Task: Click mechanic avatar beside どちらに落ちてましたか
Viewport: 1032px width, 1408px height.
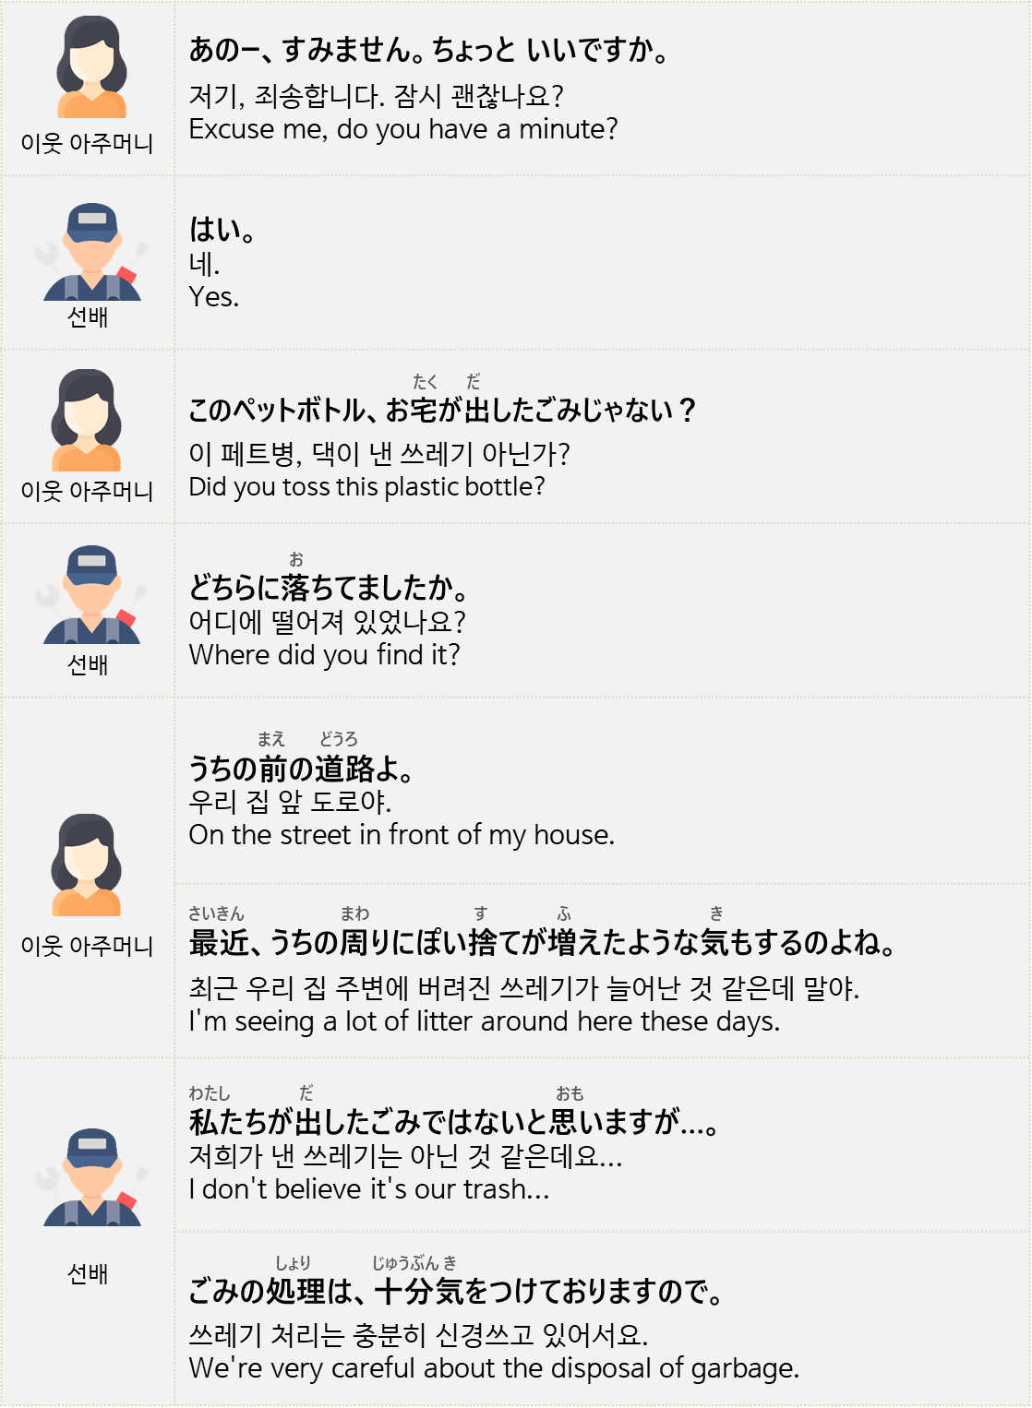Action: (x=91, y=594)
